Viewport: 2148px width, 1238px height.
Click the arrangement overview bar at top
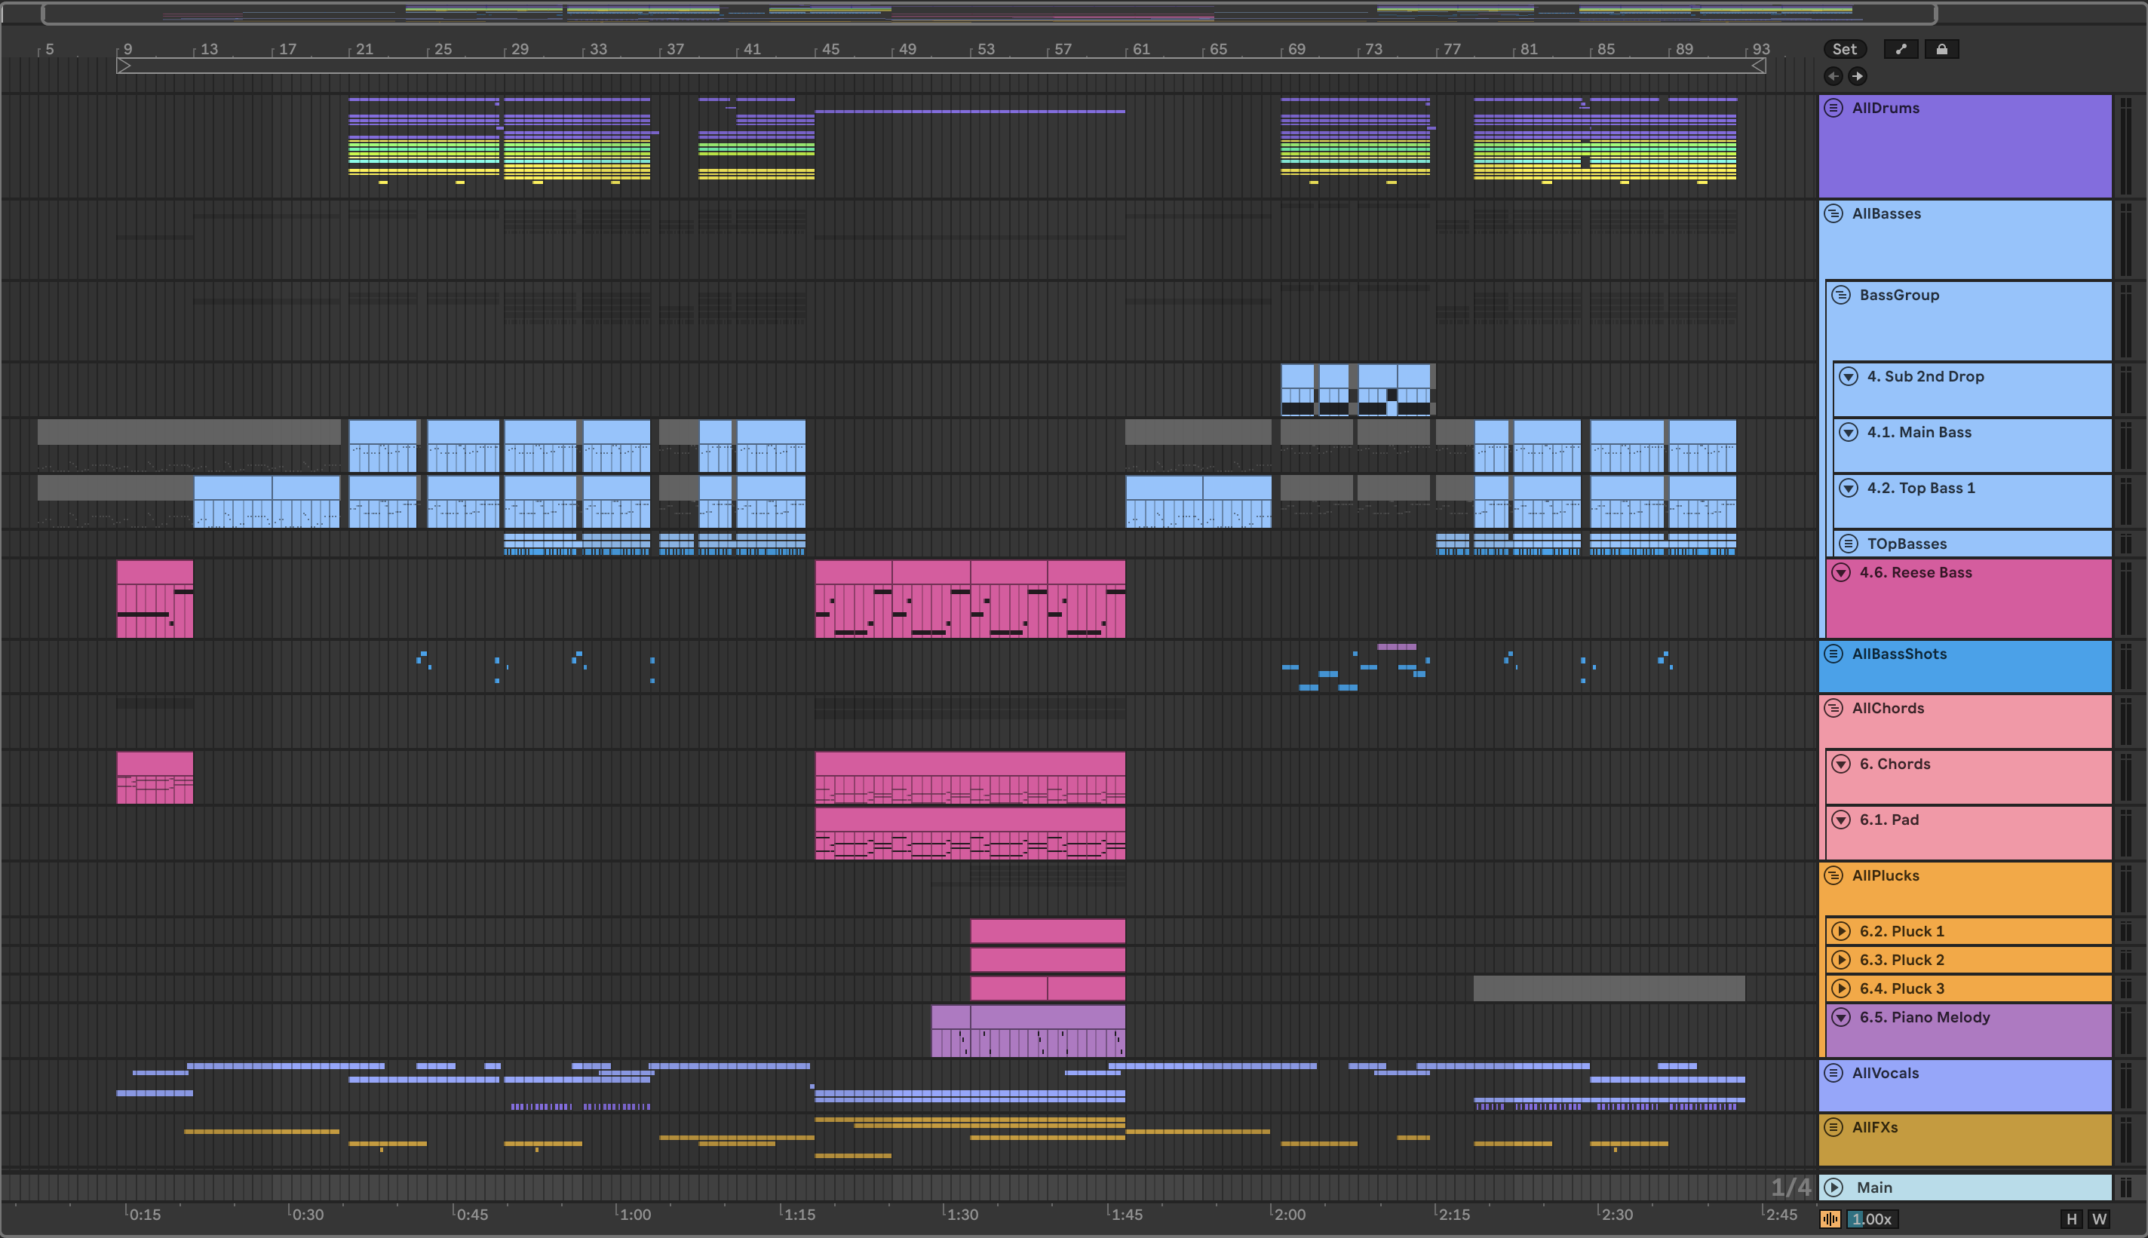(x=989, y=14)
